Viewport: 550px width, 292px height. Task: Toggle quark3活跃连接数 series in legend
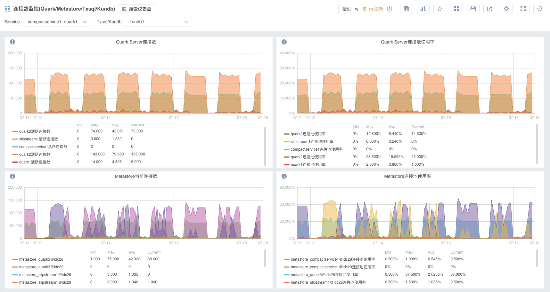pyautogui.click(x=35, y=131)
